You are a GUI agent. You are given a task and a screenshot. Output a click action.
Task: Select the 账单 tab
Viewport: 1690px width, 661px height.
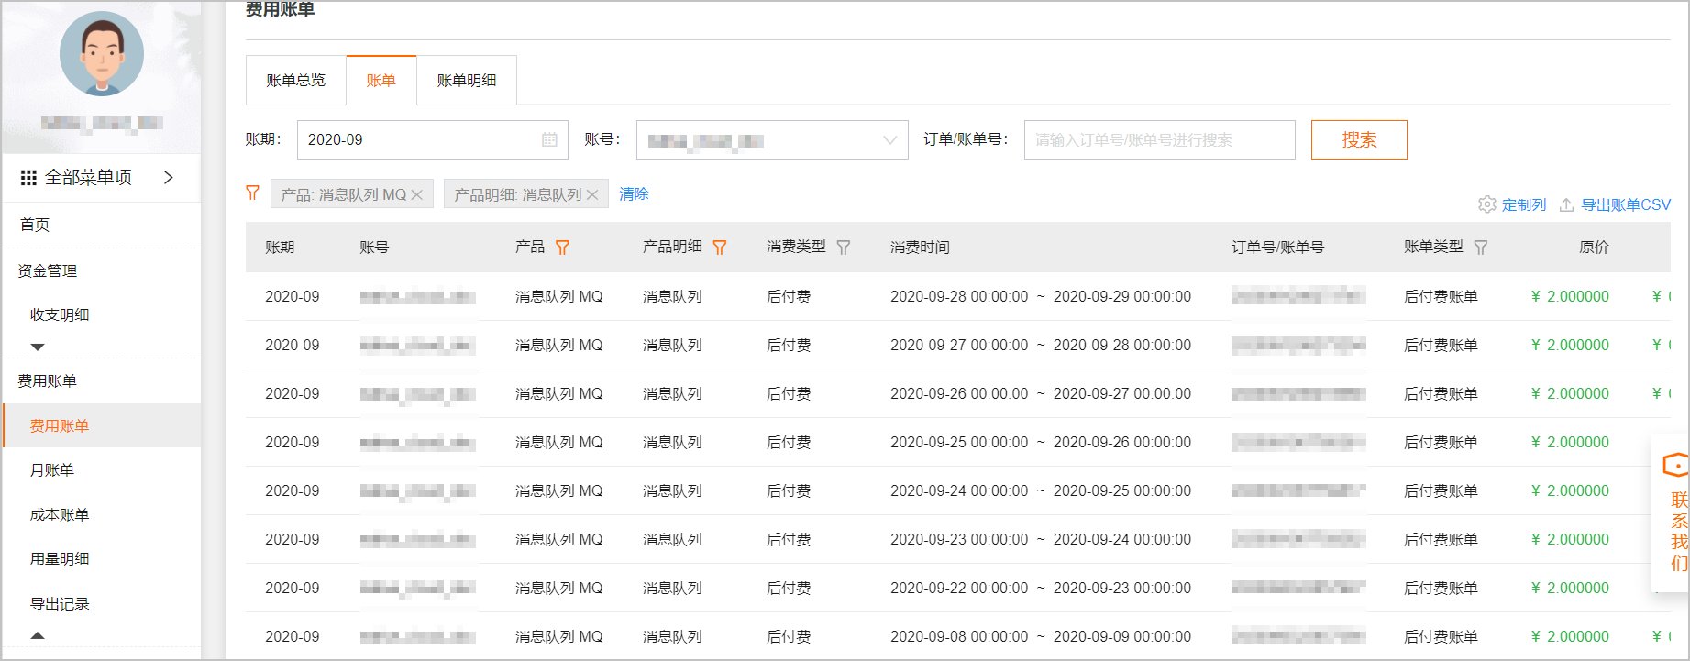tap(381, 81)
